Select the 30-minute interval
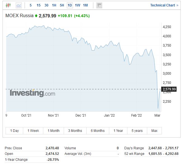 coord(46,5)
